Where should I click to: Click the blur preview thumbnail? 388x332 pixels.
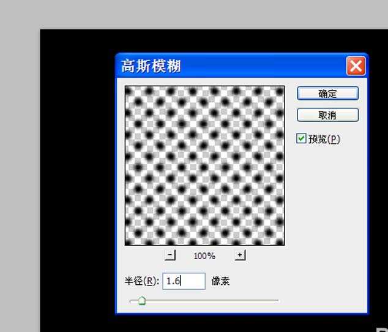pyautogui.click(x=204, y=165)
